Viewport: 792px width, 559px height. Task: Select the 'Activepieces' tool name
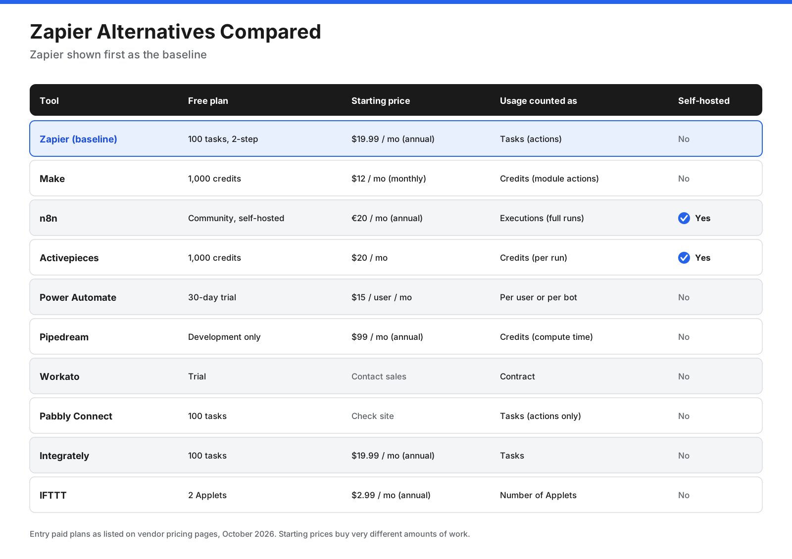point(69,258)
